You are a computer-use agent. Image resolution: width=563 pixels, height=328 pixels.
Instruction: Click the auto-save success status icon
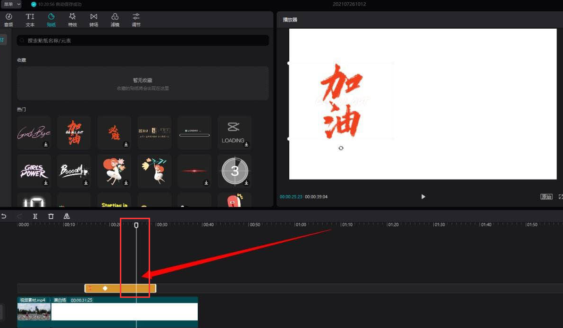click(34, 4)
